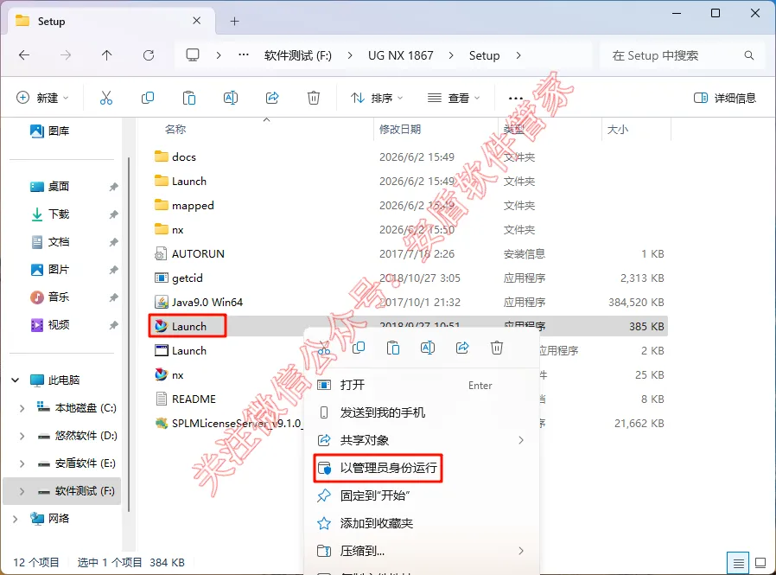Choose Send to my phone menu item
776x575 pixels.
pos(421,412)
